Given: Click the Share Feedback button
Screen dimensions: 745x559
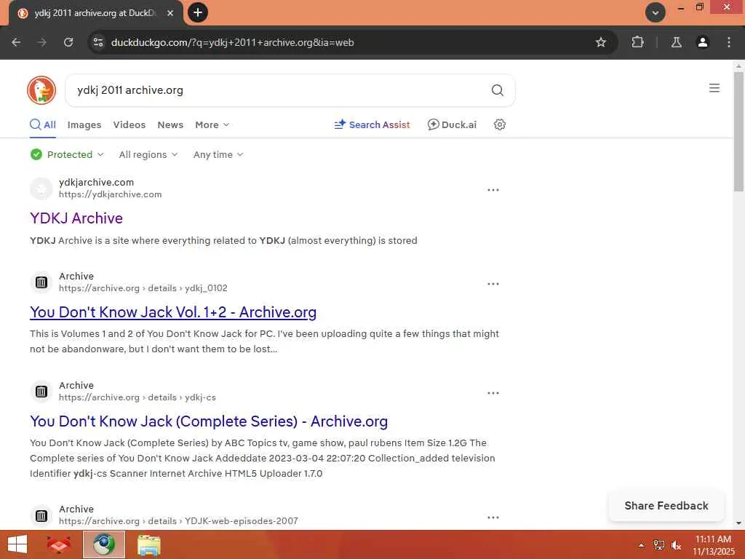Looking at the screenshot, I should (x=666, y=506).
